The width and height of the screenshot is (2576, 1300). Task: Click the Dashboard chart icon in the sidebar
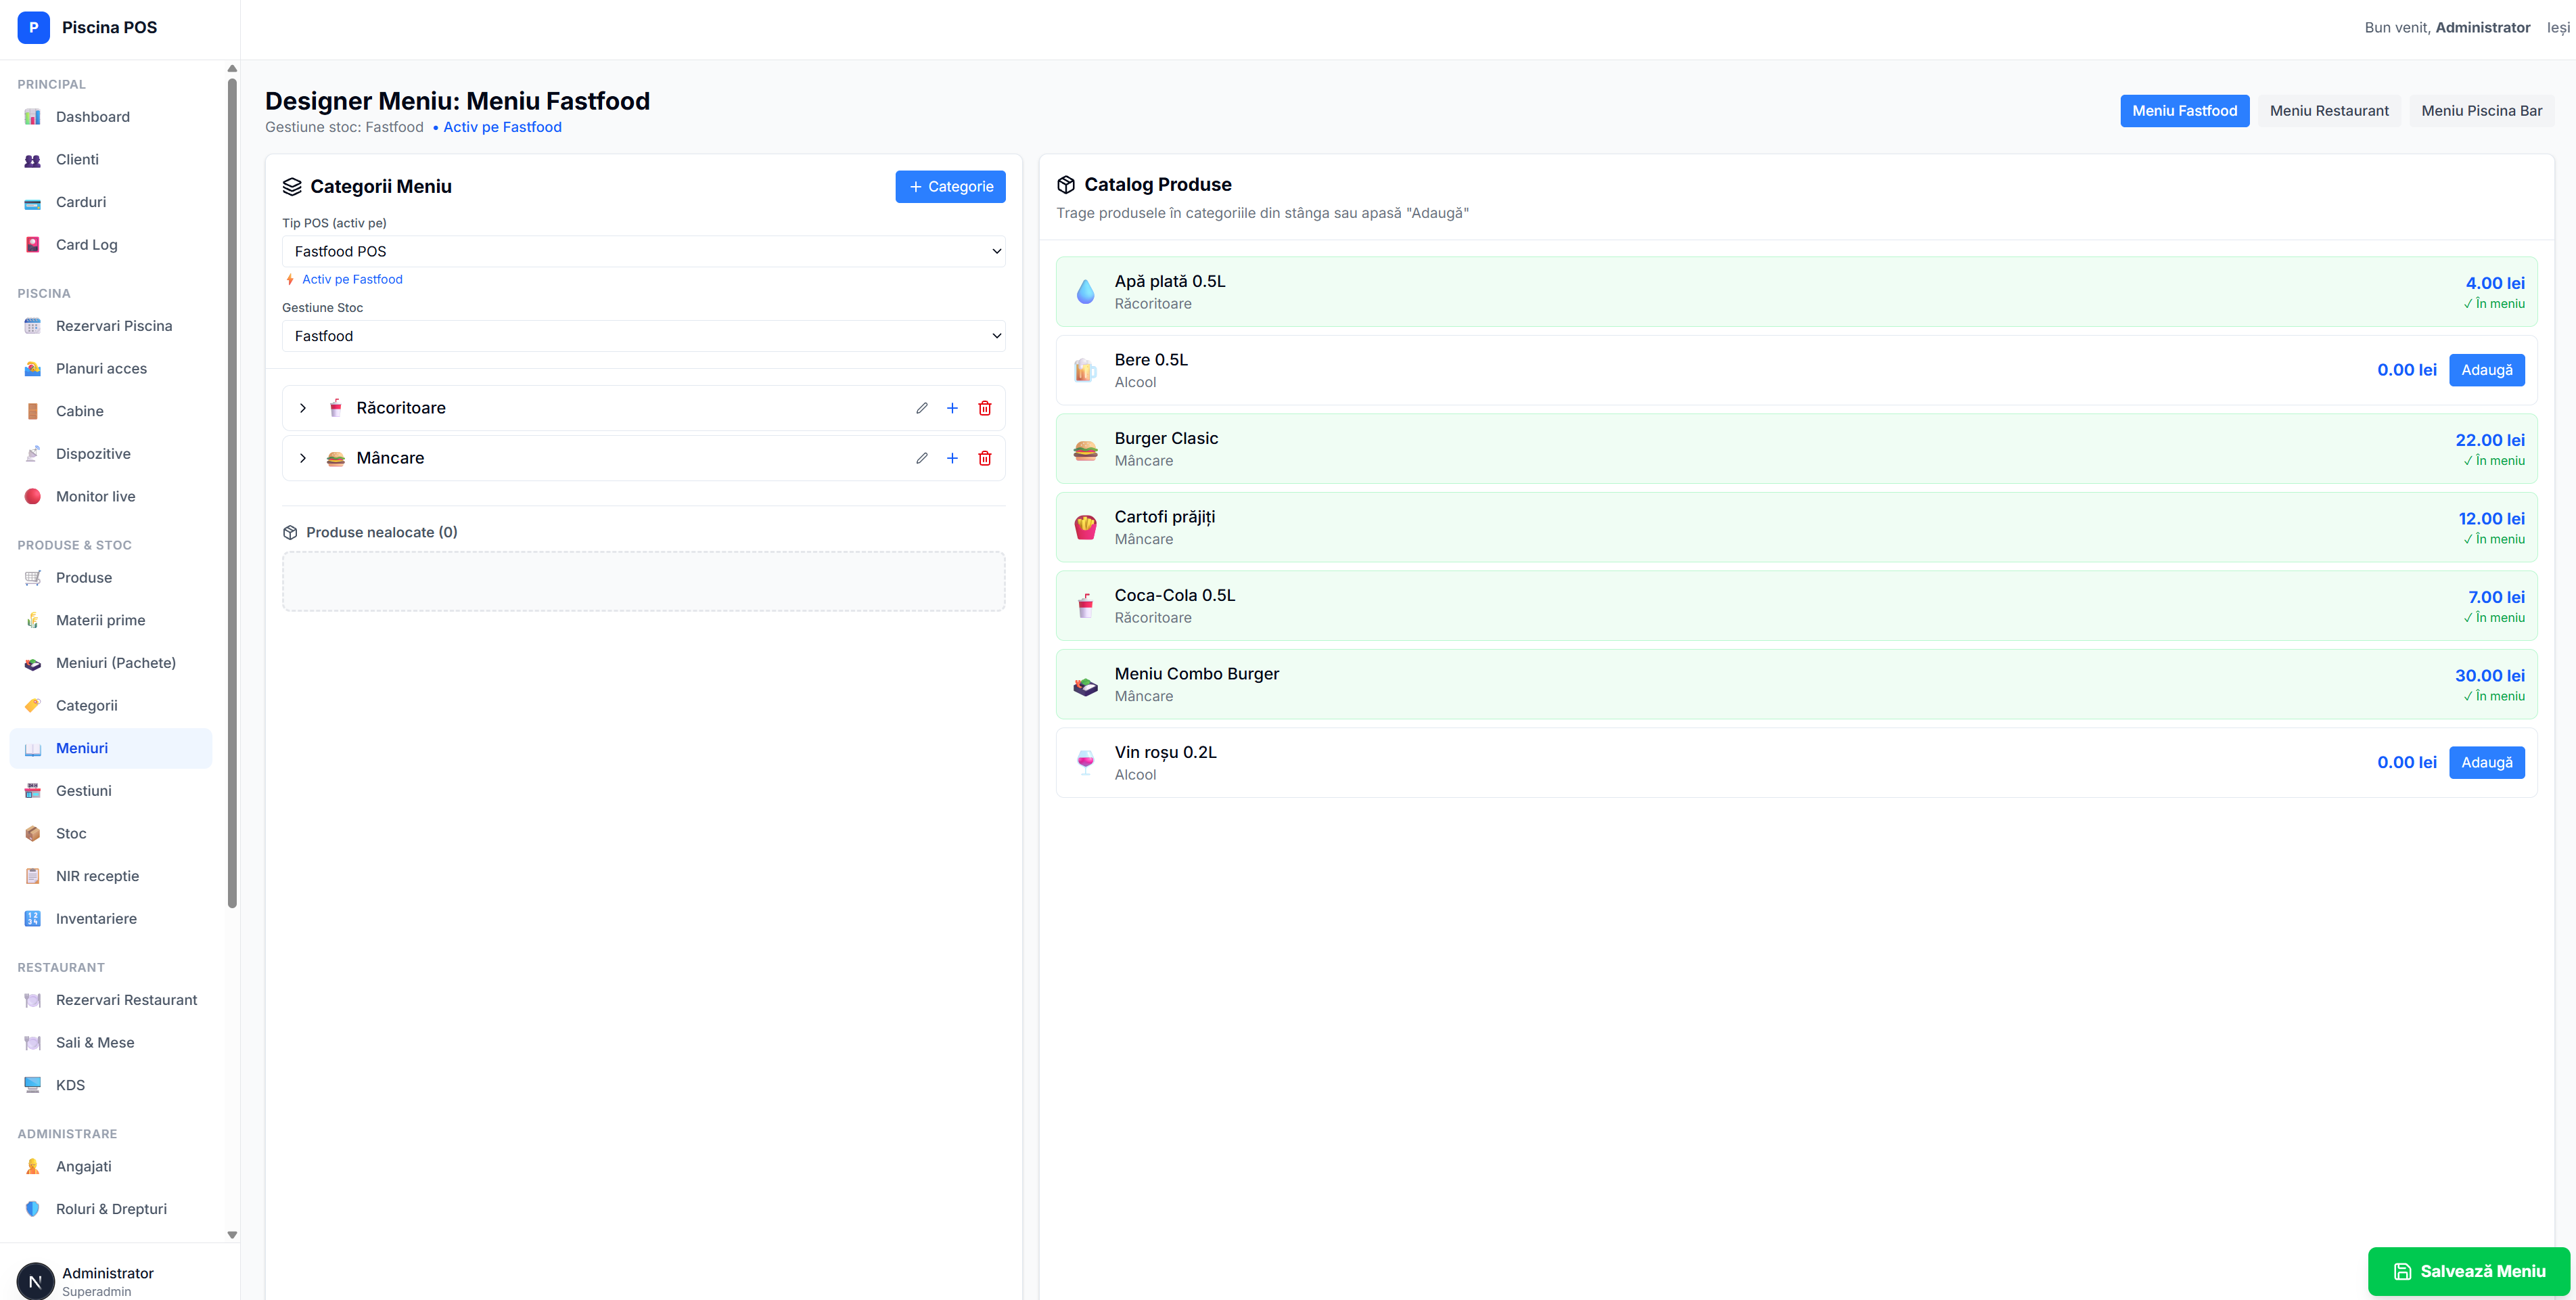tap(33, 117)
